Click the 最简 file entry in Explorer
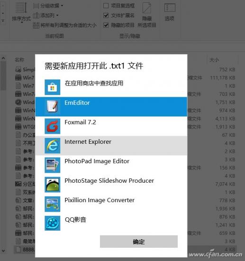Image resolution: width=245 pixels, height=261 pixels. (25, 241)
